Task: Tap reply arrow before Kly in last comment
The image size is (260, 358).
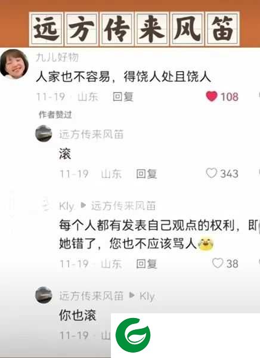Action: point(132,295)
